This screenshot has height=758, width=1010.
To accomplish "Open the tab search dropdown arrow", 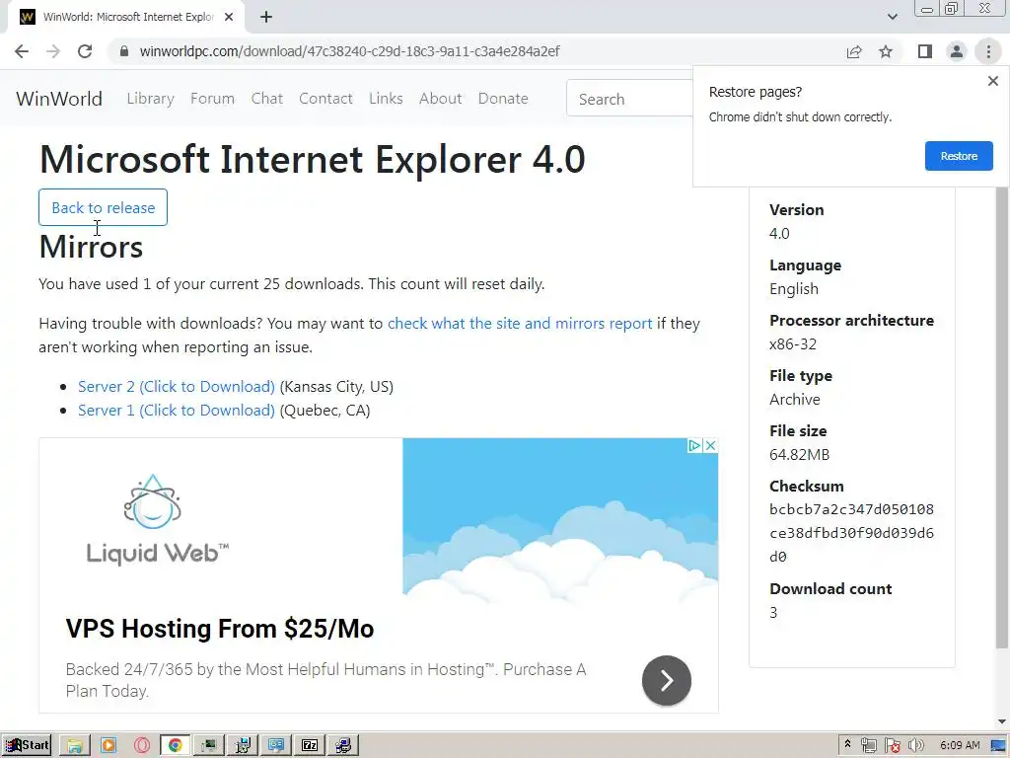I will pyautogui.click(x=892, y=17).
